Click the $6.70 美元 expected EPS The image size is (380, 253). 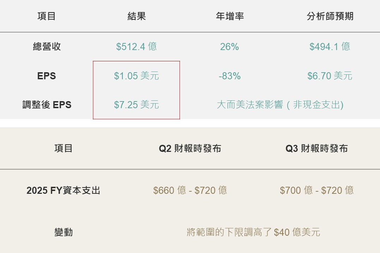coord(330,76)
